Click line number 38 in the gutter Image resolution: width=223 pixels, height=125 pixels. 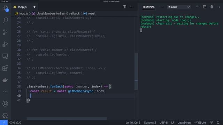[x=19, y=86]
